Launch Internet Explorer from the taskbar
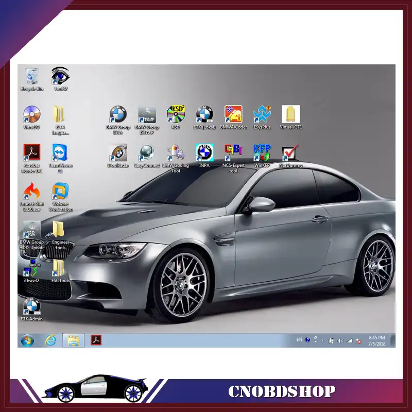The image size is (412, 412). click(x=50, y=340)
